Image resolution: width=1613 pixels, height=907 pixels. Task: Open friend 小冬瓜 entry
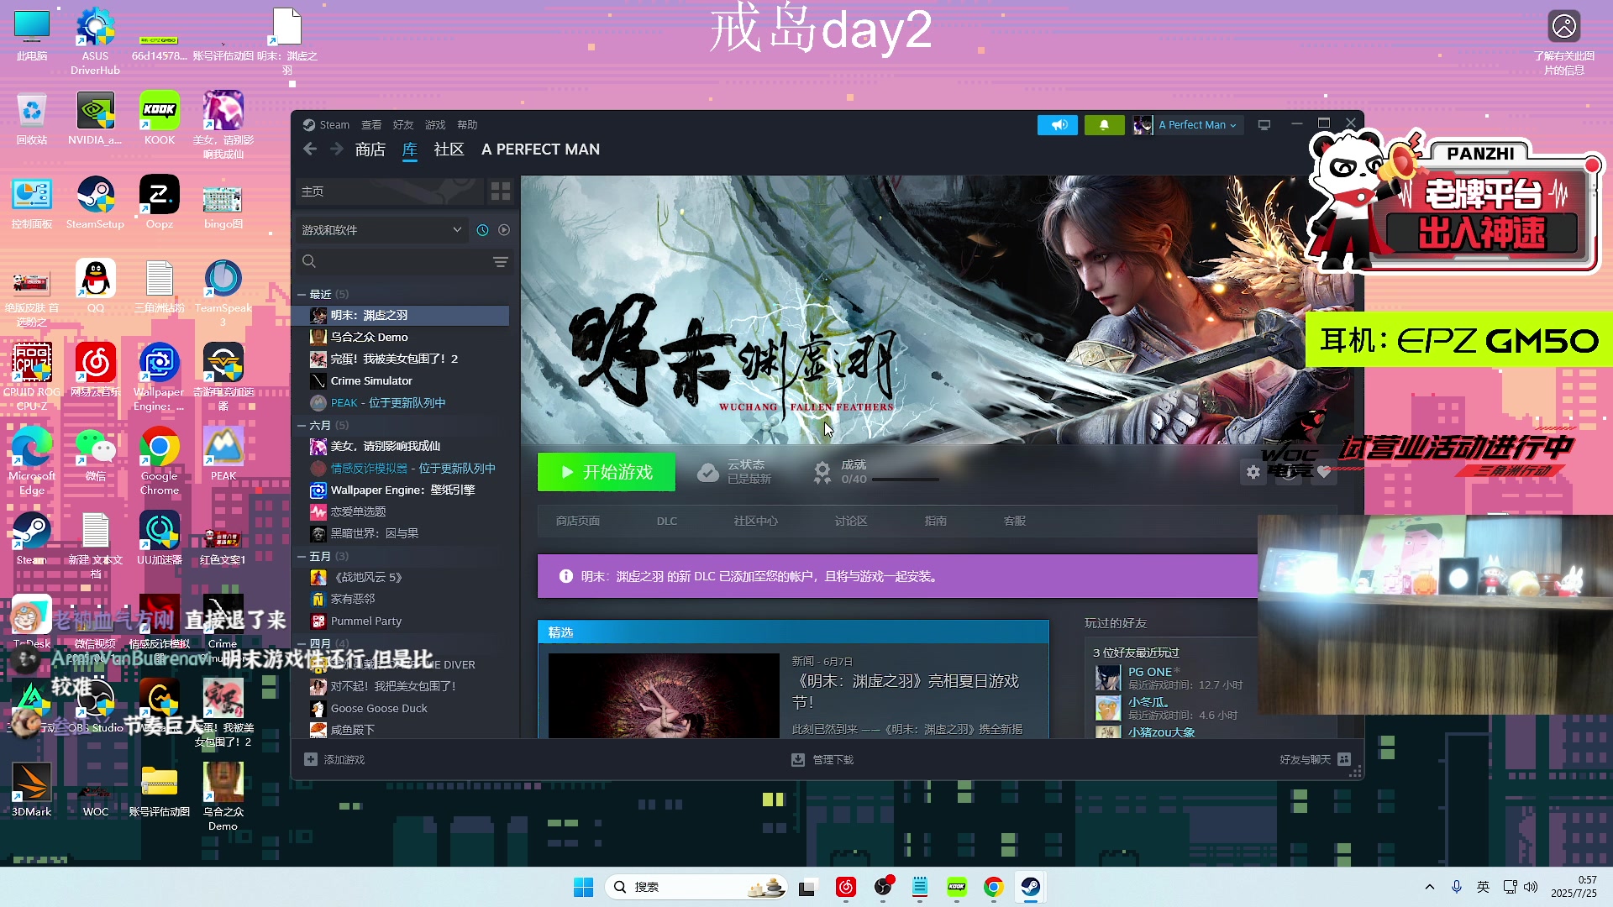click(1148, 702)
